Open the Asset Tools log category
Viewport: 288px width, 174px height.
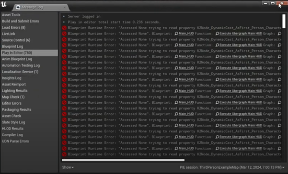point(11,15)
